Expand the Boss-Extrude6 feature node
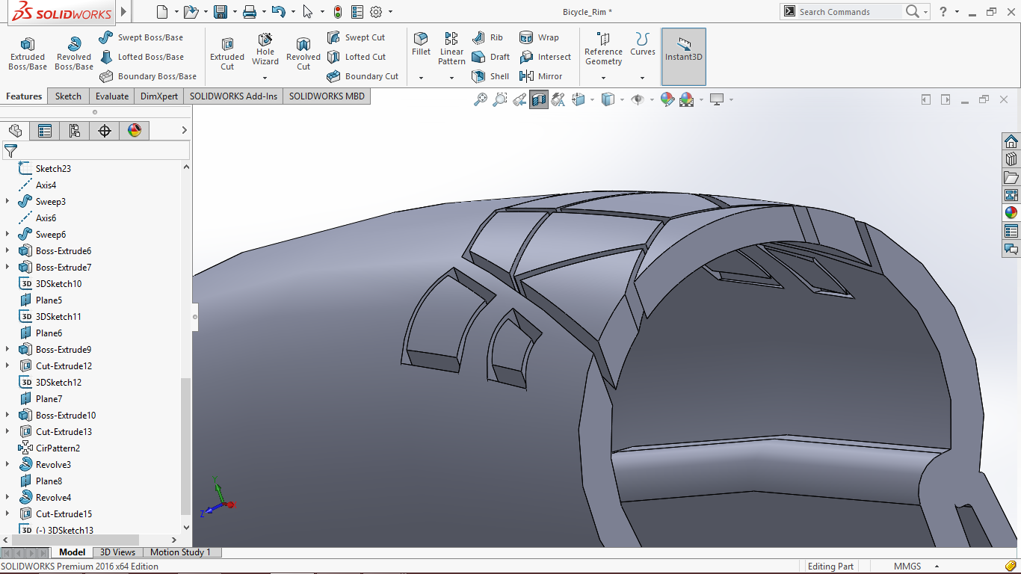Viewport: 1021px width, 574px height. [x=7, y=251]
